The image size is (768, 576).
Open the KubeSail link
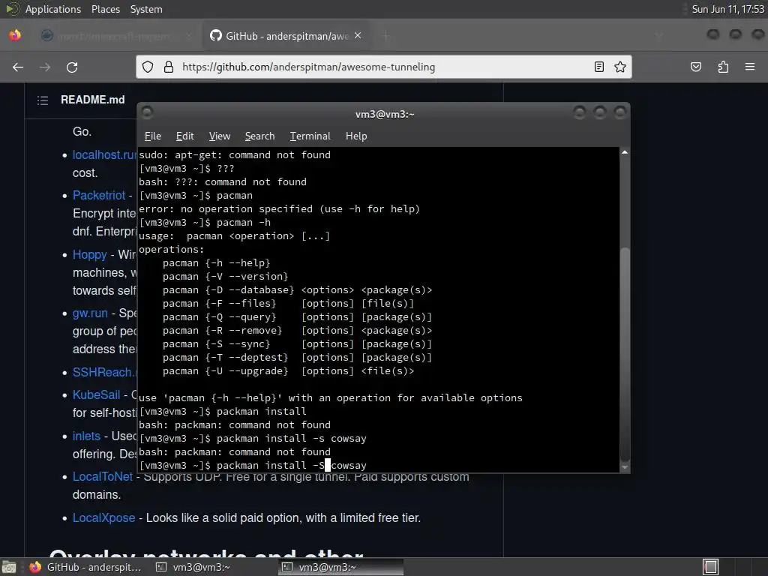[97, 394]
